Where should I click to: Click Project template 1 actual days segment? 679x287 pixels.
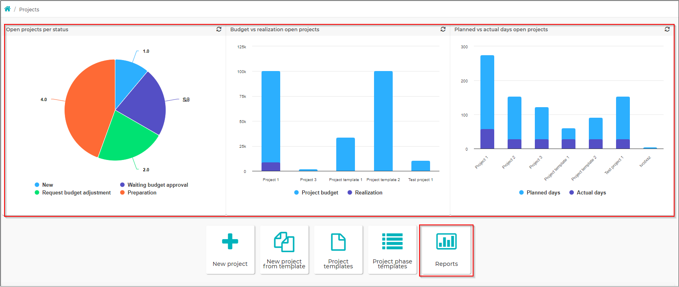[x=569, y=144]
